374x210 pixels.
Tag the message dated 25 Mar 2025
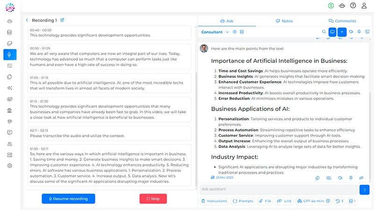tap(340, 178)
